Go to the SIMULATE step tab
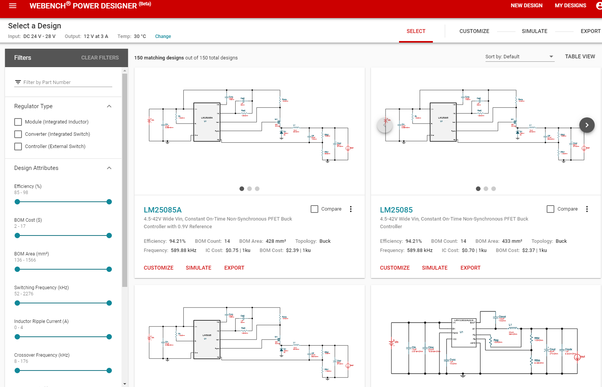 534,31
